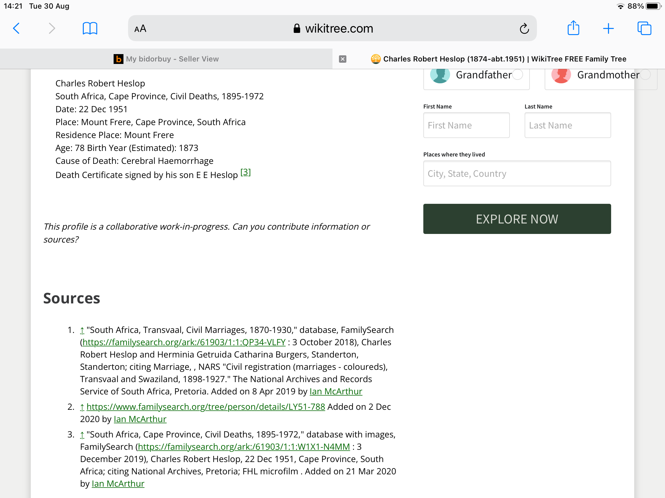Click the First Name input field

point(466,125)
